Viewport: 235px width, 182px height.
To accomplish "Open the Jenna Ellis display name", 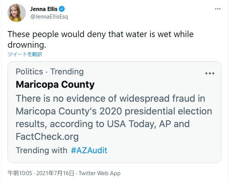I will click(43, 9).
